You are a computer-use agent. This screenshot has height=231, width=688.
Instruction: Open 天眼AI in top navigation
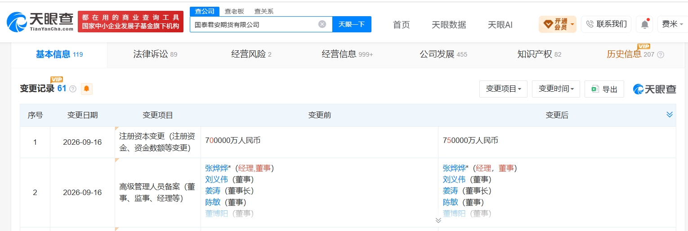(x=500, y=25)
